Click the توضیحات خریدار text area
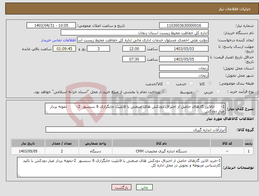 (x=119, y=167)
